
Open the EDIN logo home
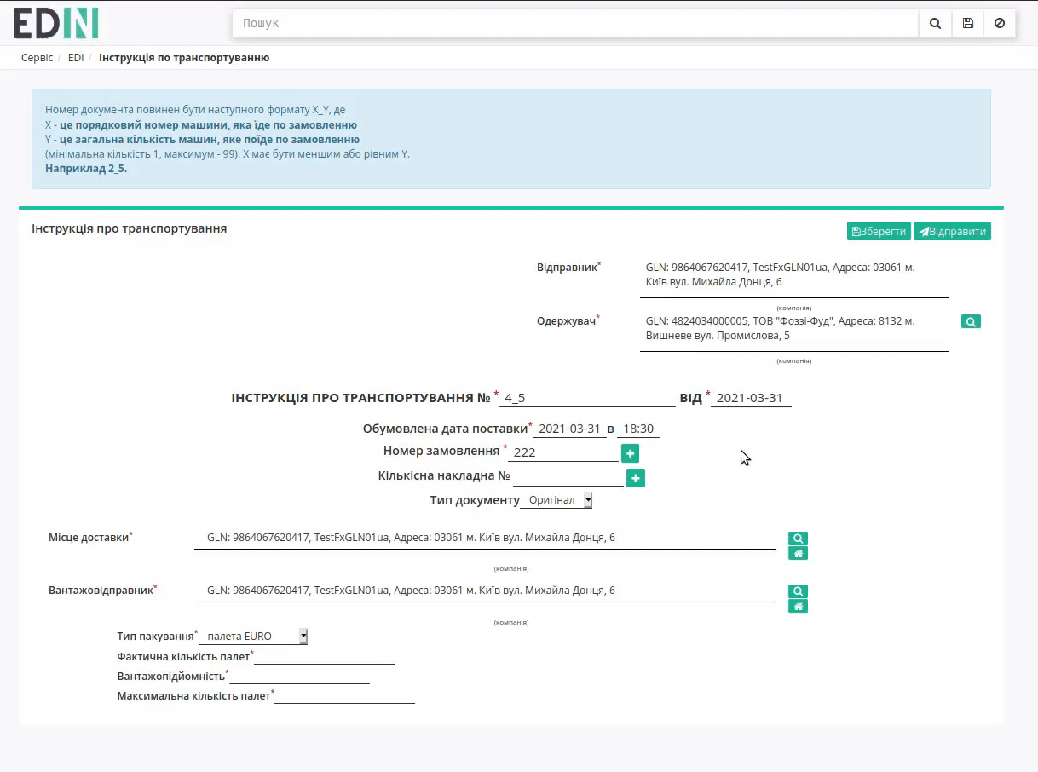coord(56,23)
